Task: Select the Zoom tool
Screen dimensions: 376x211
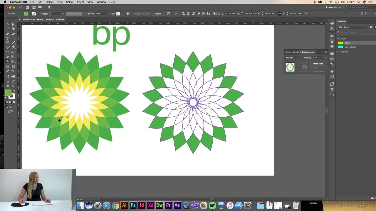Action: (x=13, y=86)
